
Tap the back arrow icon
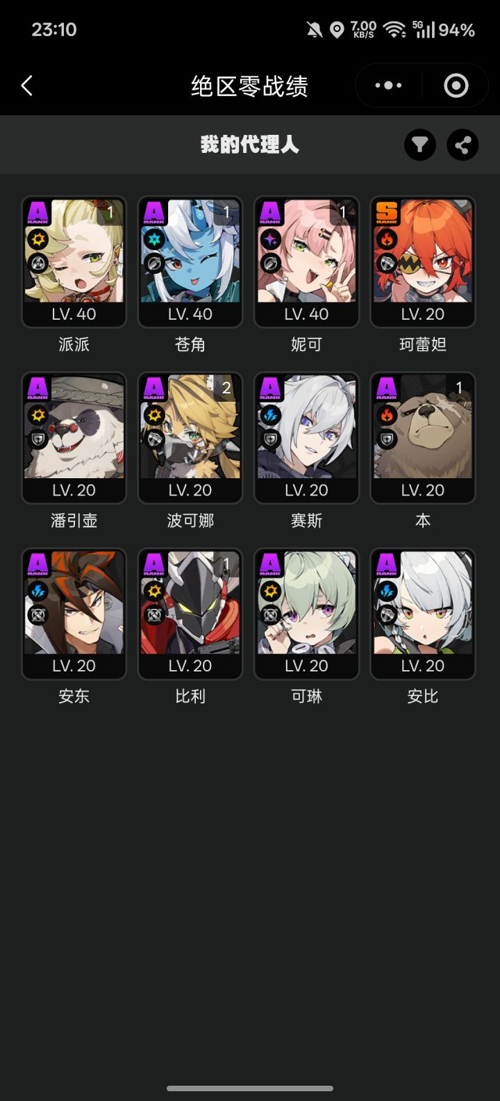coord(27,86)
